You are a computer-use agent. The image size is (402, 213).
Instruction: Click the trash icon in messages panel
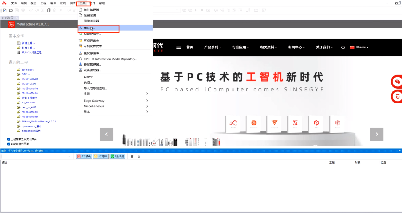pyautogui.click(x=132, y=156)
